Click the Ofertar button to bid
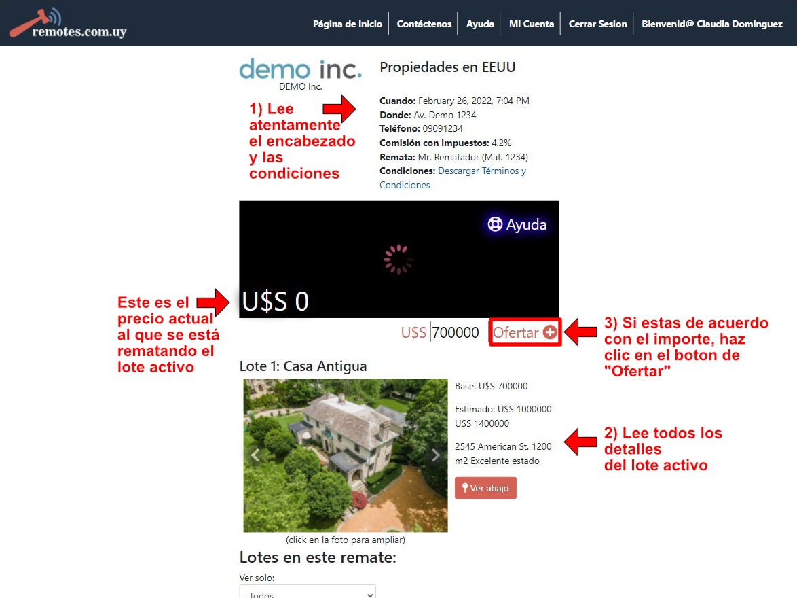797x598 pixels. coord(525,332)
